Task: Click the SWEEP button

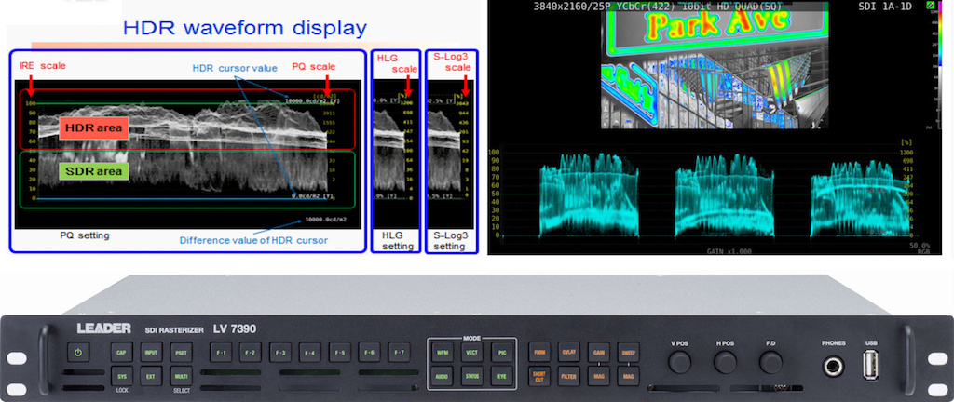Action: click(628, 352)
